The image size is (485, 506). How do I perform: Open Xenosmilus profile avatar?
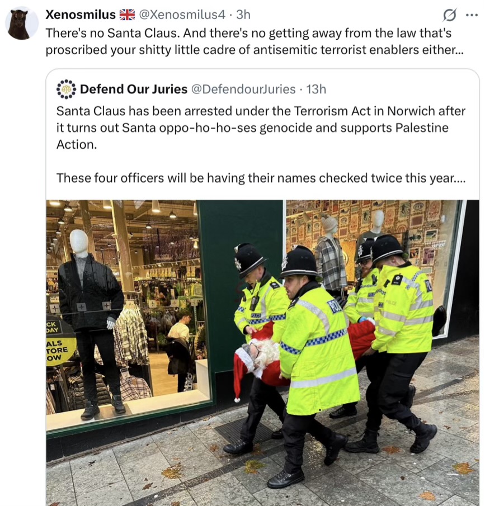click(x=22, y=23)
